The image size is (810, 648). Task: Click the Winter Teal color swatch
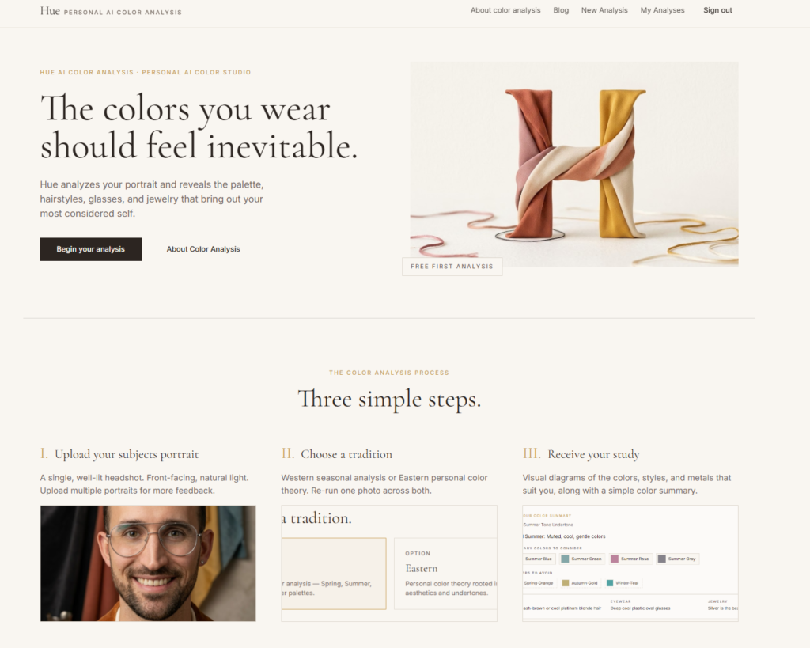[x=623, y=583]
